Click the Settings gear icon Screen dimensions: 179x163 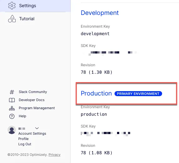click(x=12, y=6)
